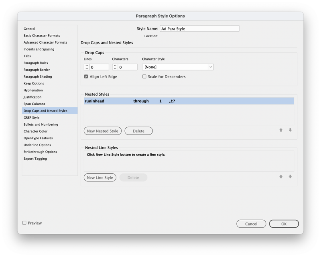Open Justification settings
The height and width of the screenshot is (257, 321).
point(50,97)
